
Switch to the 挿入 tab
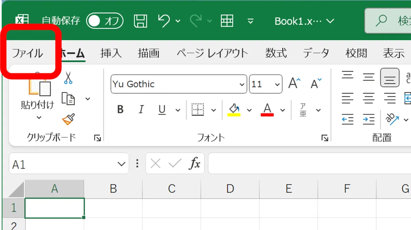click(x=111, y=53)
